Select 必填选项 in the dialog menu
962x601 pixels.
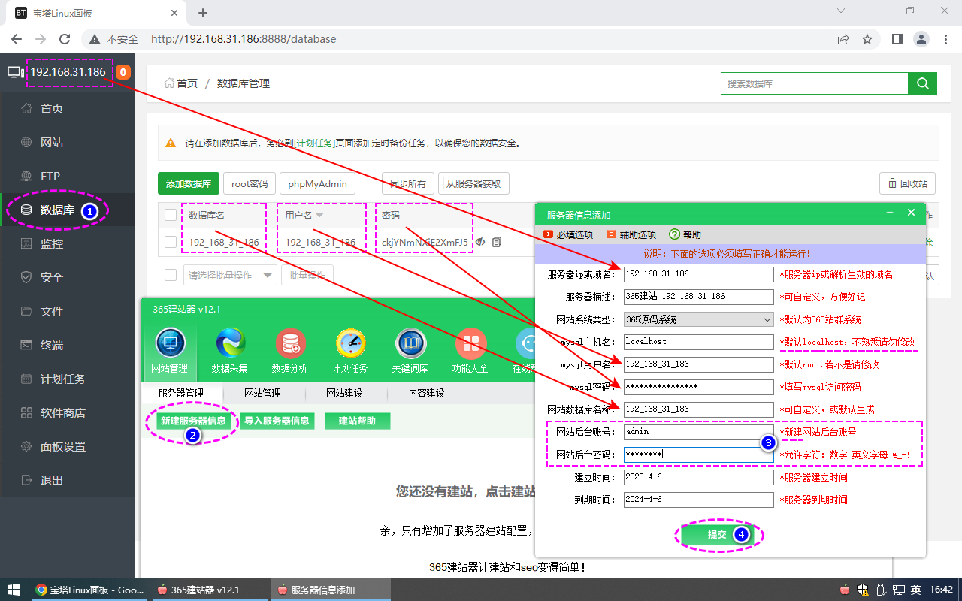pyautogui.click(x=568, y=234)
